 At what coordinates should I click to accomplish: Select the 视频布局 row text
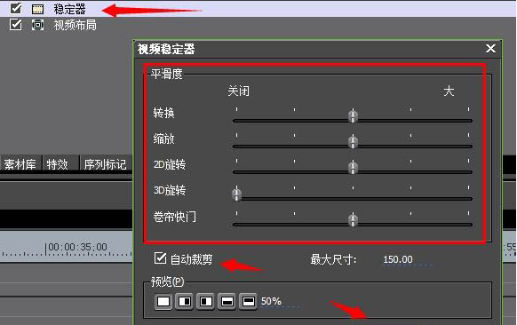coord(76,25)
